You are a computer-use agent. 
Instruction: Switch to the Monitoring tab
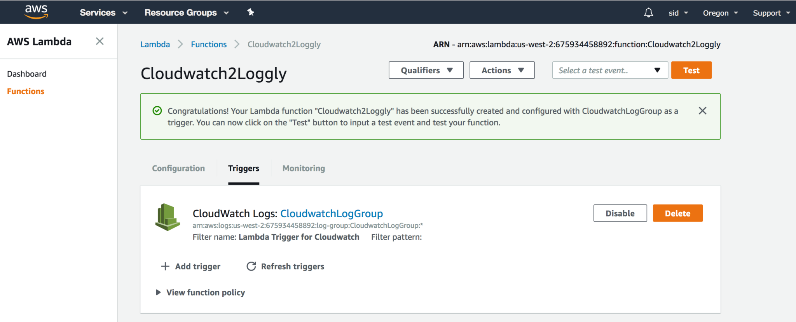click(x=304, y=168)
